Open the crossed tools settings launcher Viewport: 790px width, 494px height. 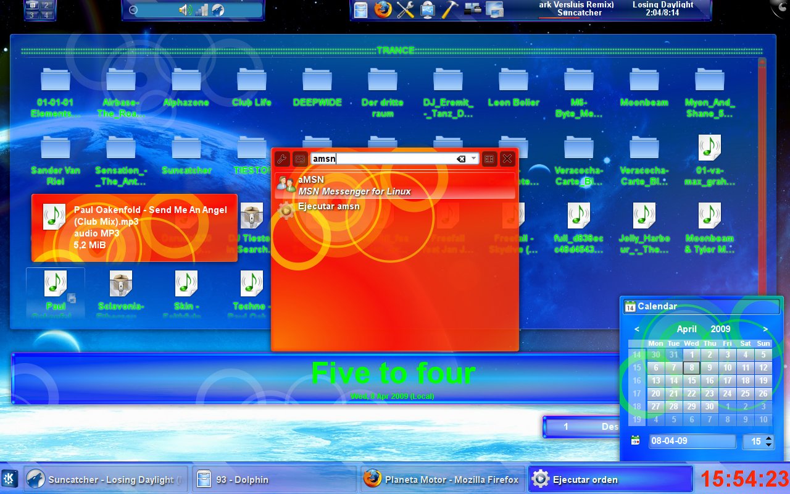405,9
